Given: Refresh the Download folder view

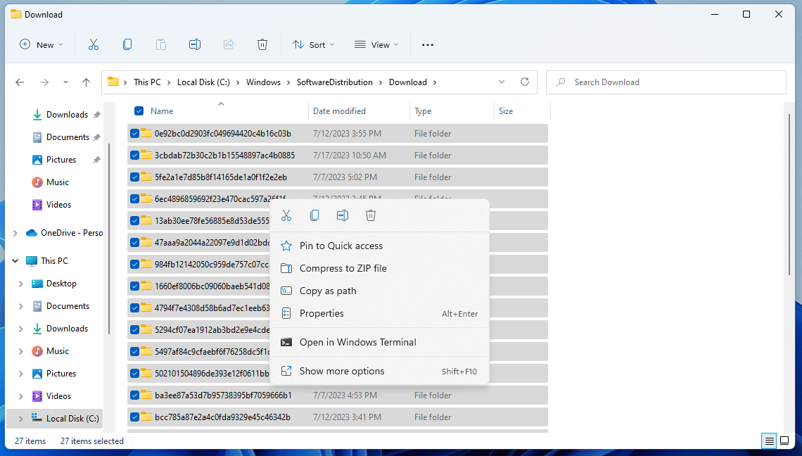Looking at the screenshot, I should [x=524, y=82].
